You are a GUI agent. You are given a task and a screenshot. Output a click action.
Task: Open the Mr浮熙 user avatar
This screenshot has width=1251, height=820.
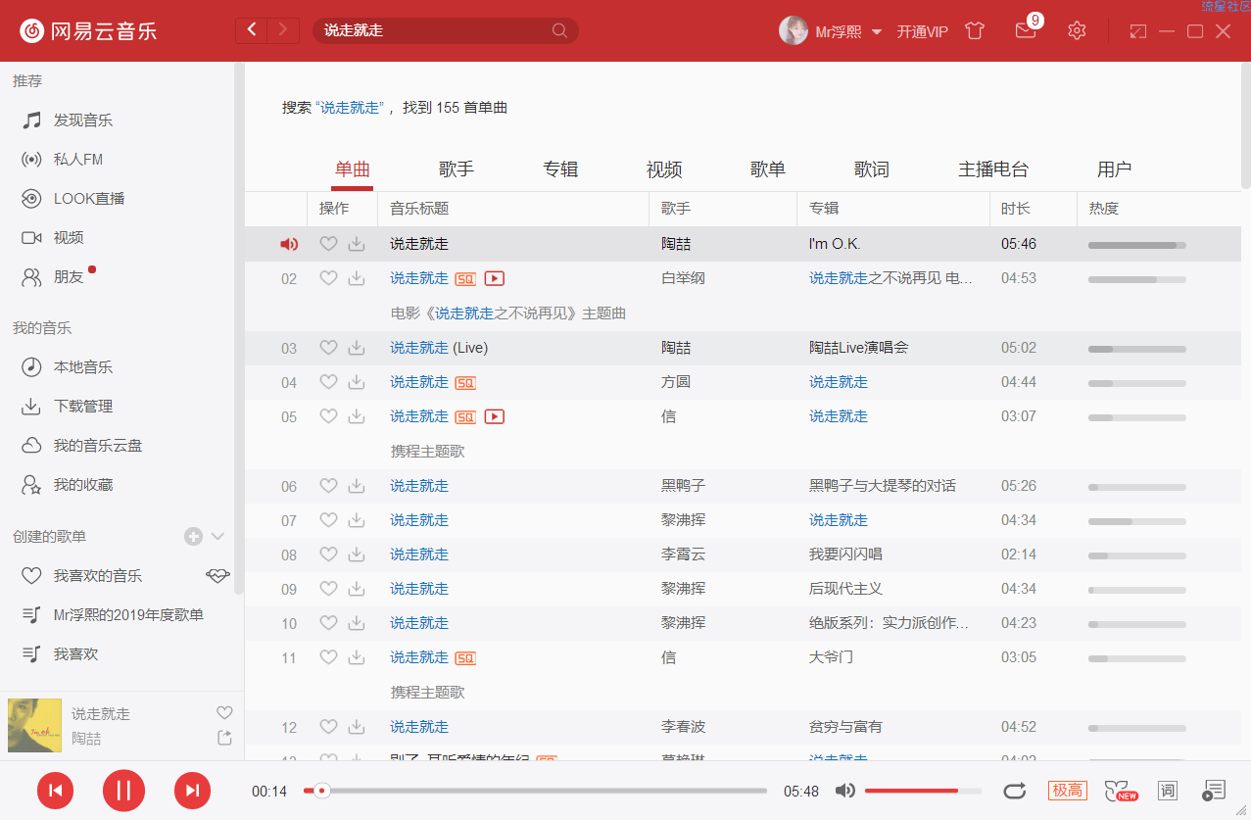pos(794,30)
